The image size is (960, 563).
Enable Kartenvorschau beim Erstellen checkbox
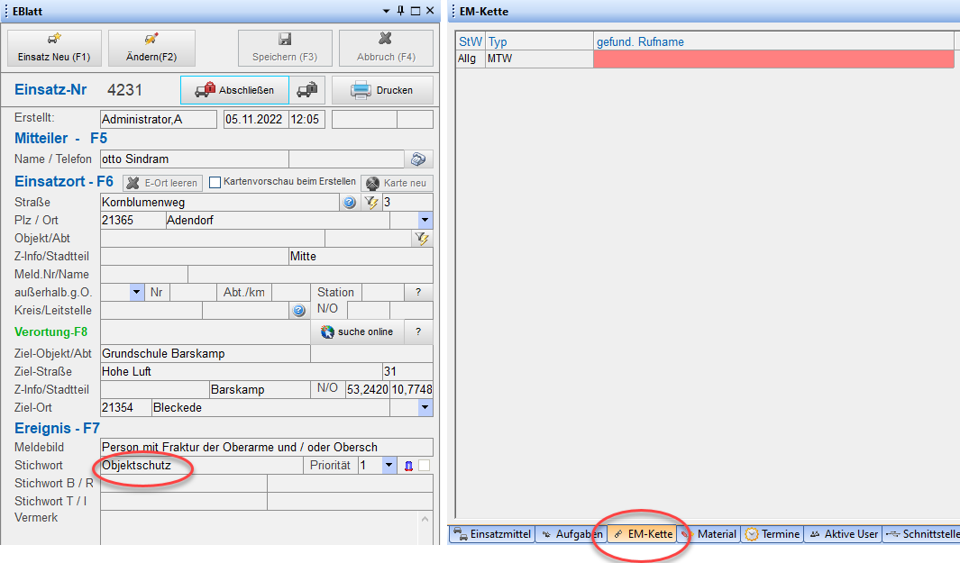[215, 182]
